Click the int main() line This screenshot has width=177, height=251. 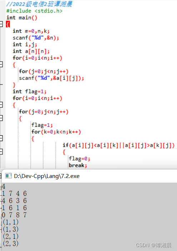click(22, 18)
